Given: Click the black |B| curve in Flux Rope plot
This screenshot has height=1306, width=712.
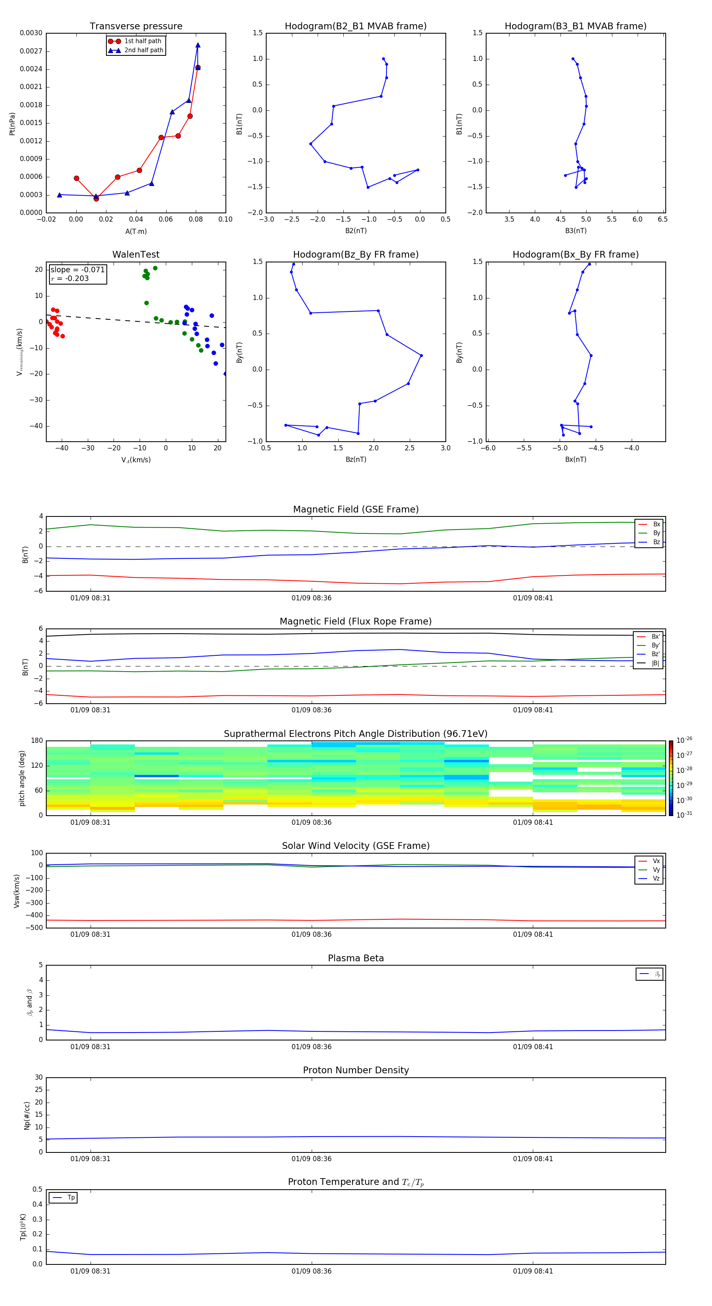Looking at the screenshot, I should (356, 634).
